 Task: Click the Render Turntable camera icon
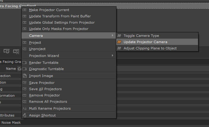[25, 63]
